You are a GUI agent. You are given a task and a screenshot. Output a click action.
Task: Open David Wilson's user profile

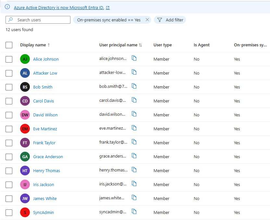45,115
